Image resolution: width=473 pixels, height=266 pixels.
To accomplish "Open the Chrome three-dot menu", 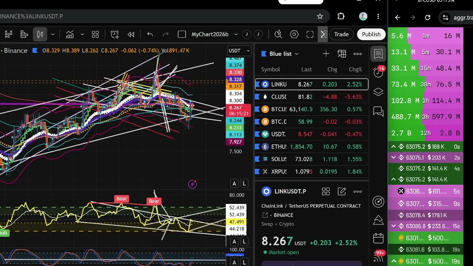I will [x=378, y=16].
